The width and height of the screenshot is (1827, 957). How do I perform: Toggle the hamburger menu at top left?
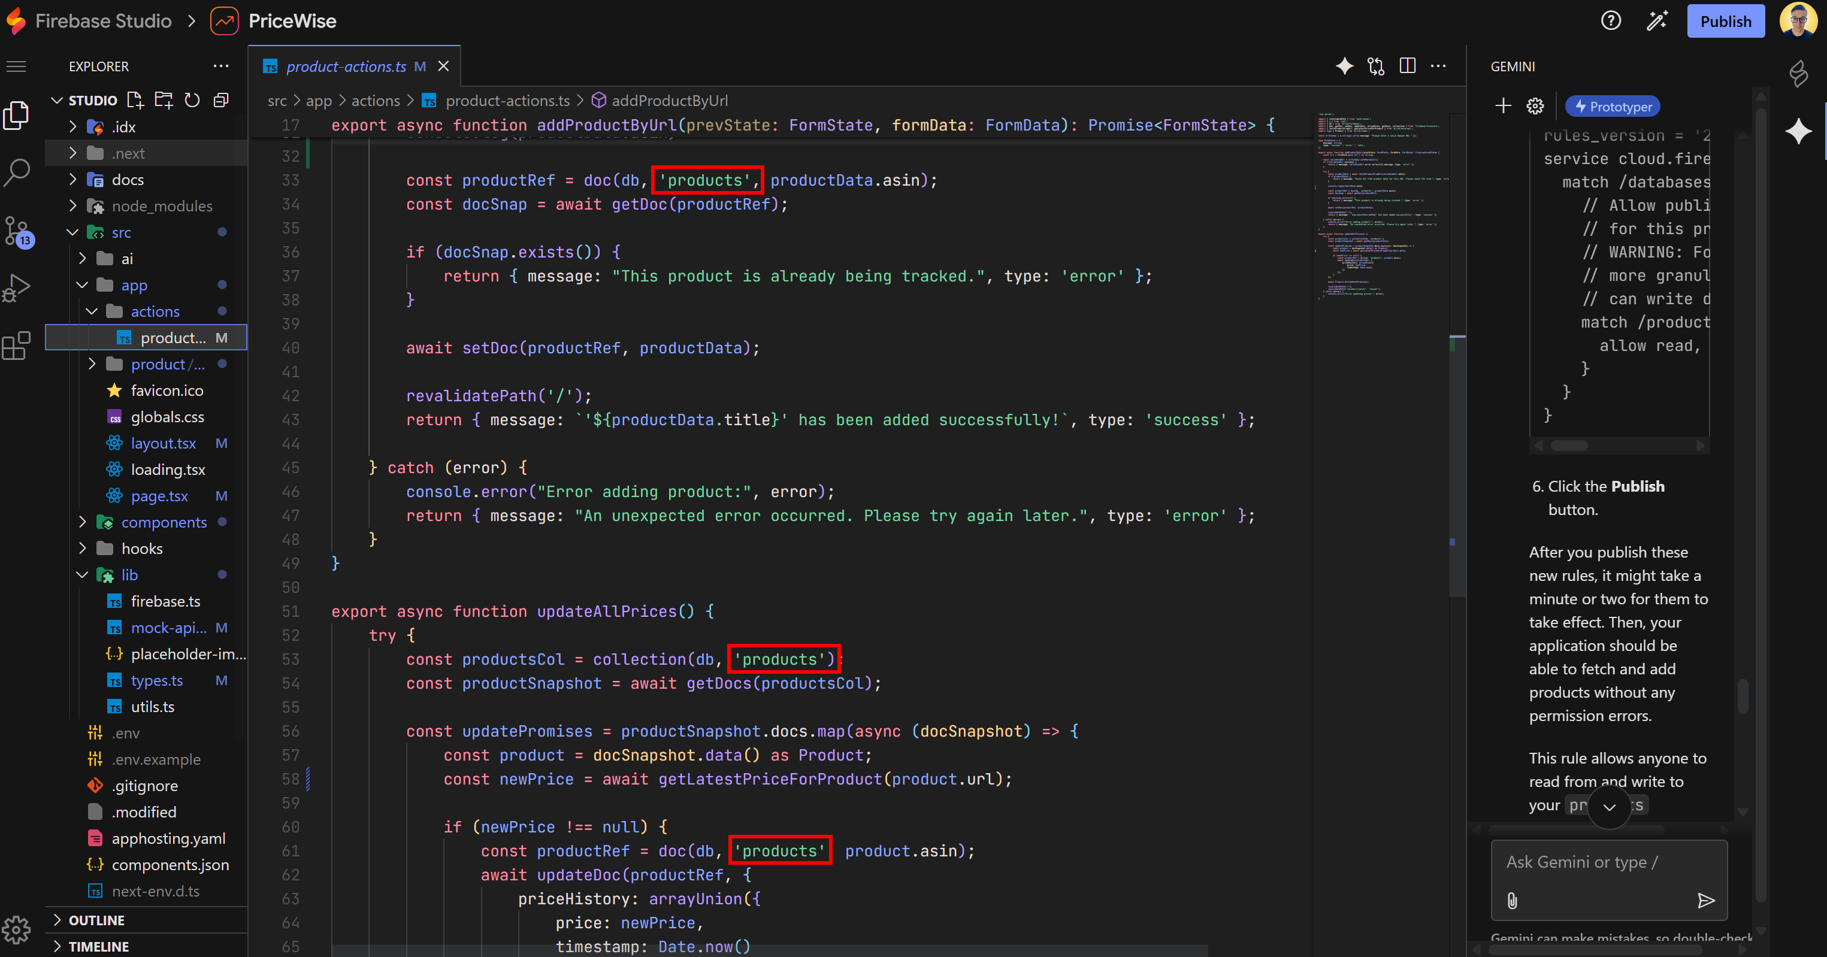(16, 66)
